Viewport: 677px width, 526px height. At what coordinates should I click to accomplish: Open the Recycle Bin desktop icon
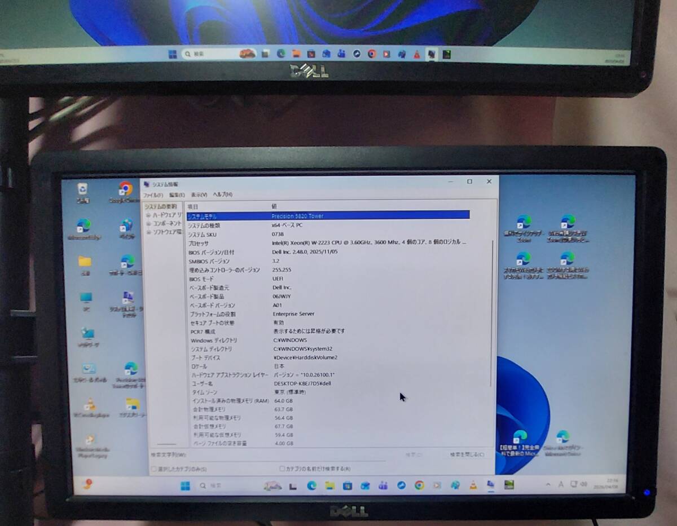pyautogui.click(x=83, y=192)
